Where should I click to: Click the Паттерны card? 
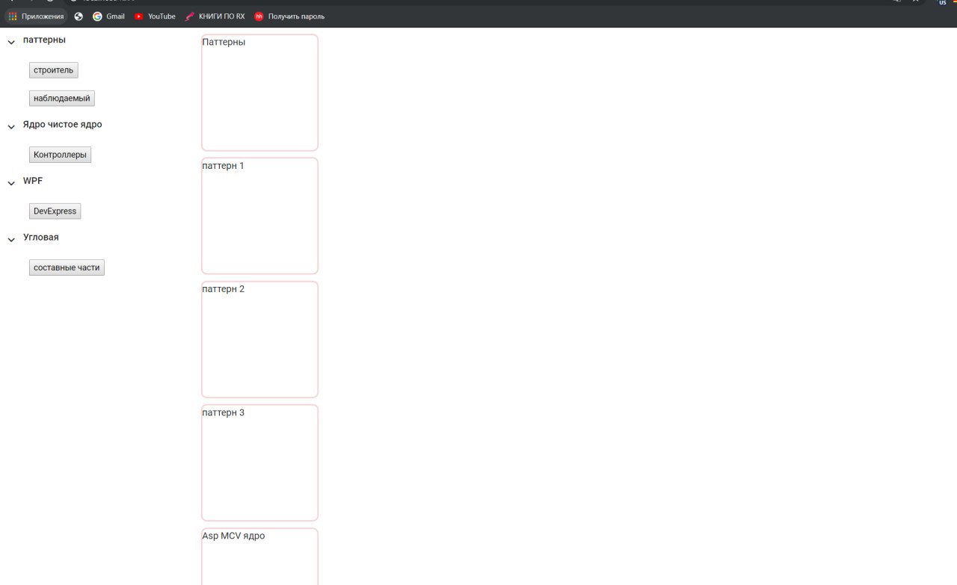coord(259,93)
